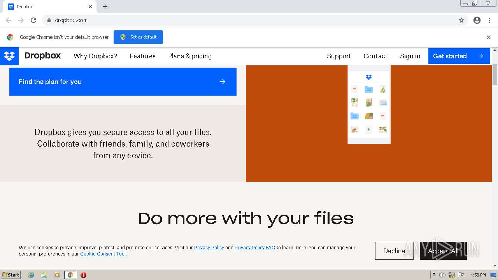Viewport: 498px width, 280px height.
Task: Click the Action Center flag icon
Action: coord(461,275)
